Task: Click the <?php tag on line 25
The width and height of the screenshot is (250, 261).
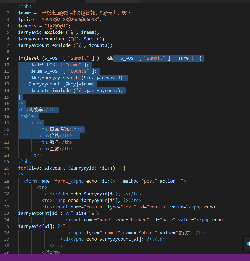Action: [25, 161]
